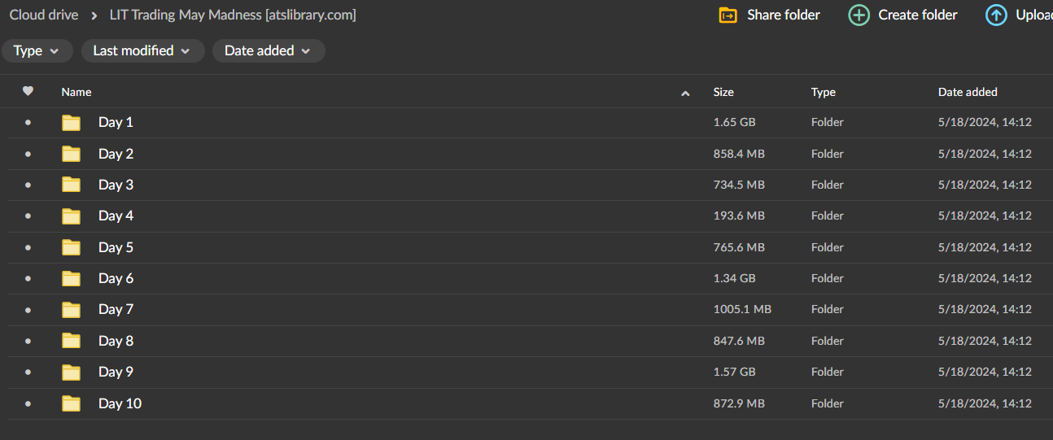The width and height of the screenshot is (1053, 440).
Task: Open the Date added filter dropdown
Action: tap(268, 50)
